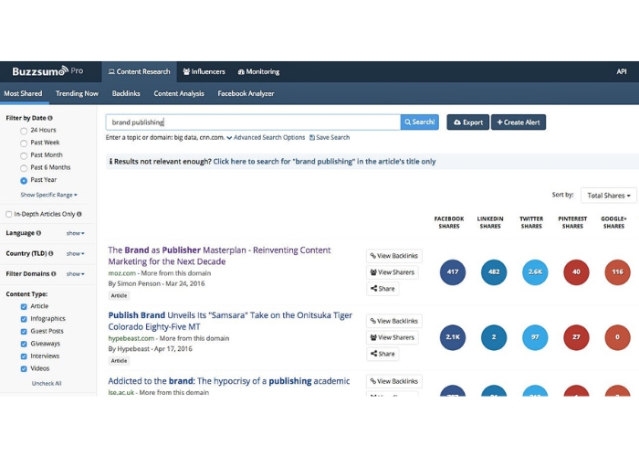Open the Influencers tab
639x457 pixels.
click(204, 72)
